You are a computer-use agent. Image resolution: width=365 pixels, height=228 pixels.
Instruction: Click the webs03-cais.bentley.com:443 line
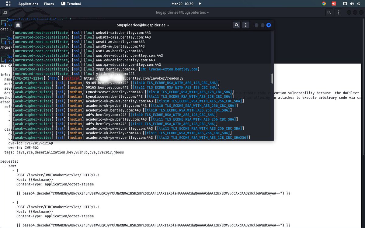click(x=82, y=37)
